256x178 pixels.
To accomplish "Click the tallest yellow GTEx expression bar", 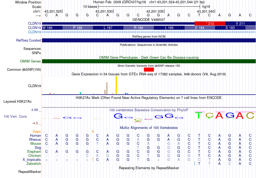I will point(116,85).
